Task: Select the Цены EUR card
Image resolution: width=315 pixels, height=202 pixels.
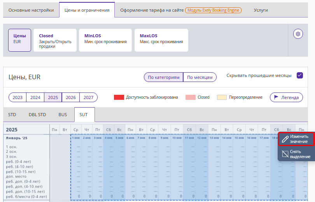Action: click(20, 40)
